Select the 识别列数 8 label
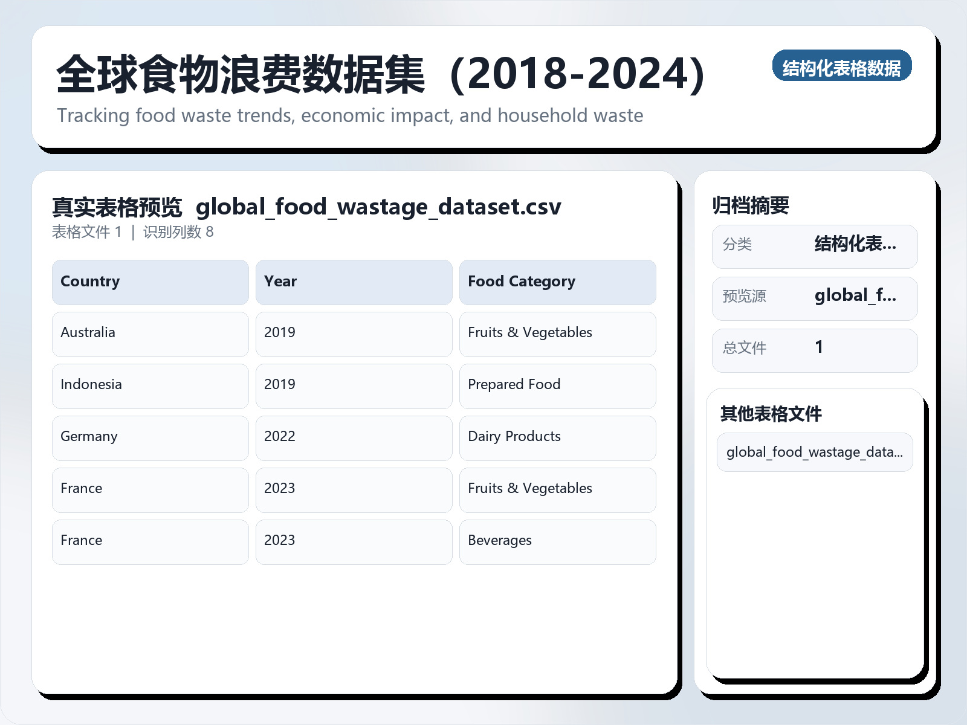This screenshot has width=967, height=725. tap(175, 232)
